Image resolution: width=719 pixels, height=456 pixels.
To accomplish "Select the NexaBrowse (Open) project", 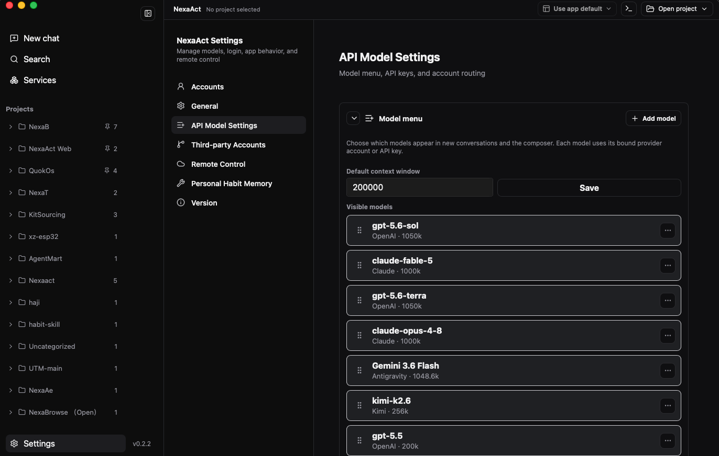I will 63,412.
